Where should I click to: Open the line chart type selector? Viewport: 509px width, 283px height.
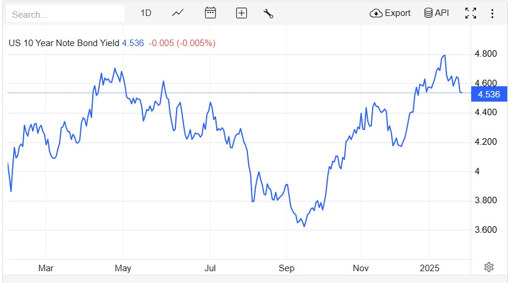(x=178, y=13)
